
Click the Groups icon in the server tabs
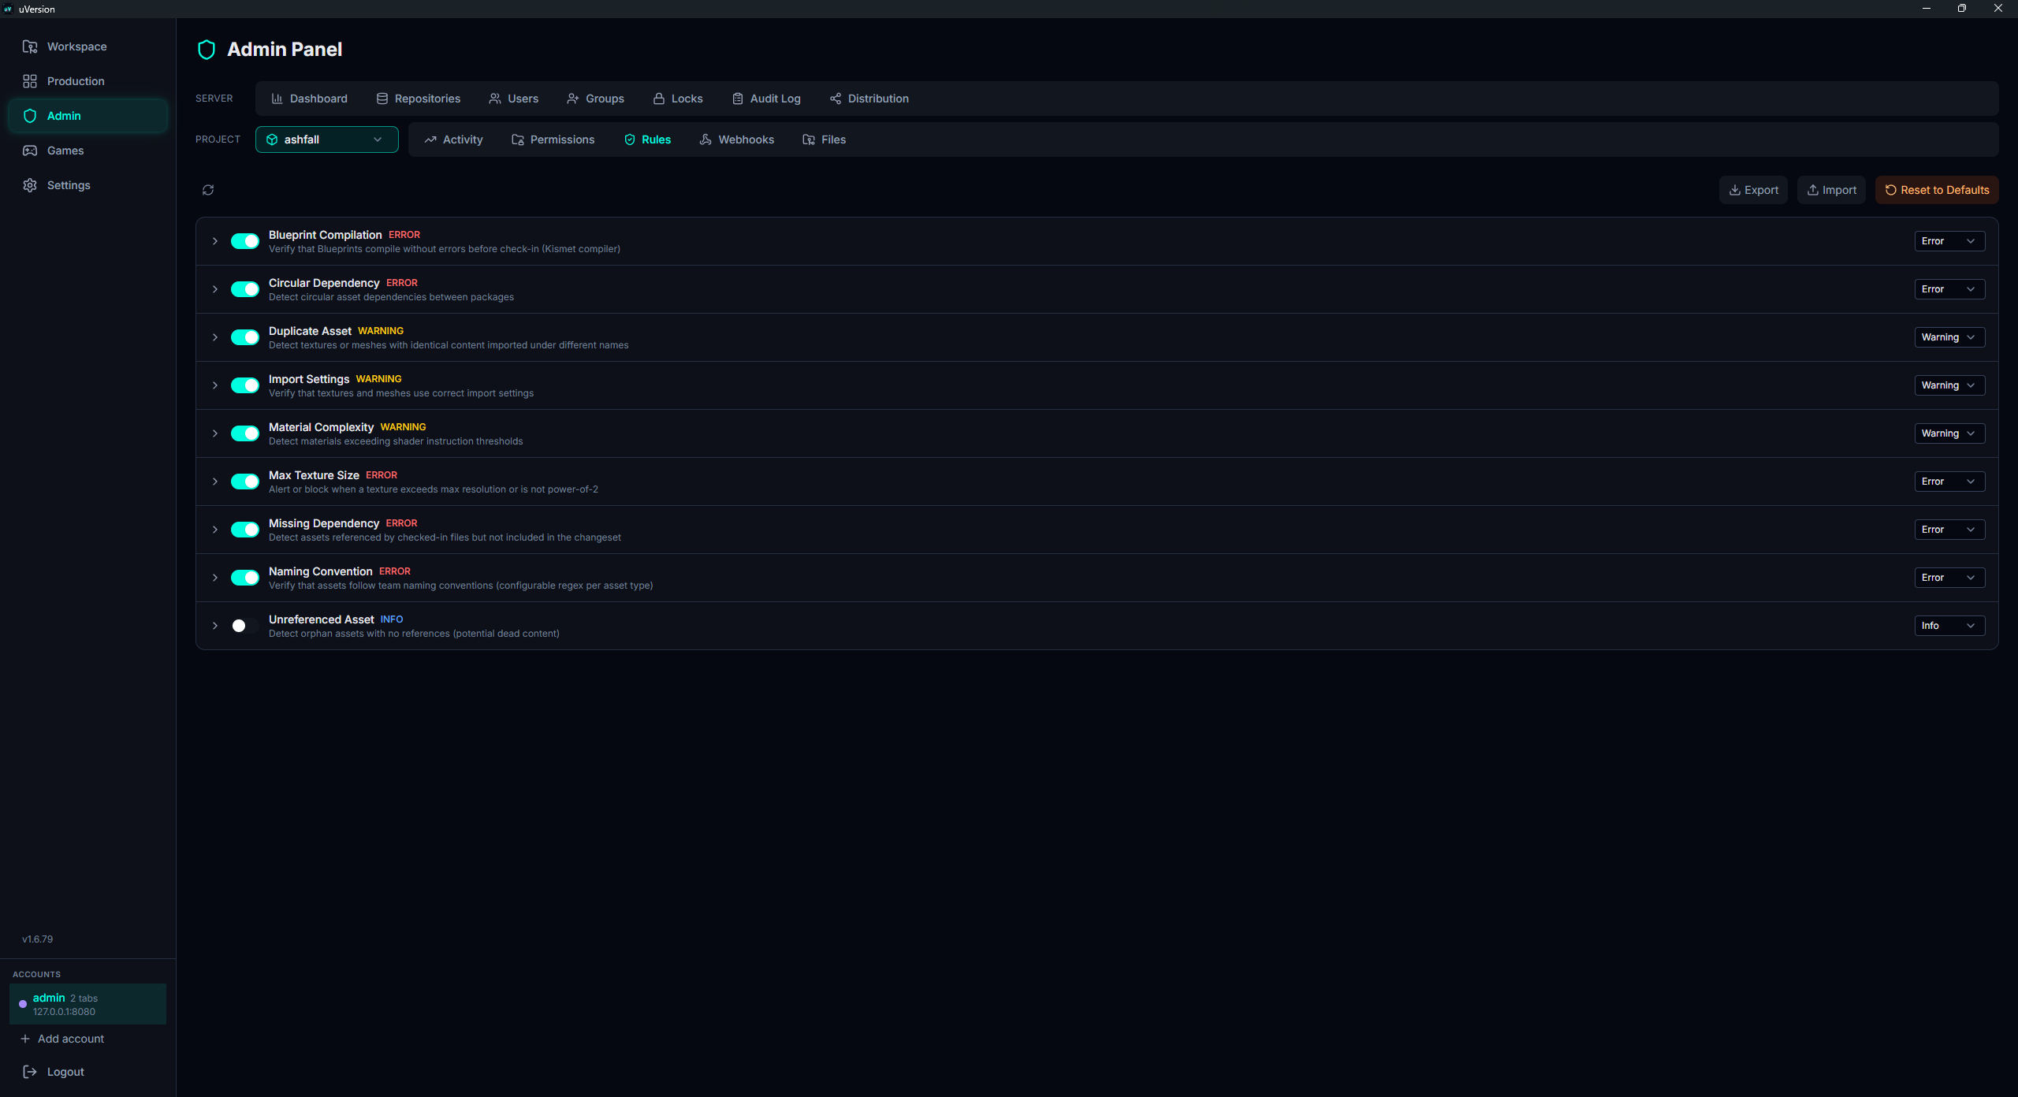(x=573, y=99)
